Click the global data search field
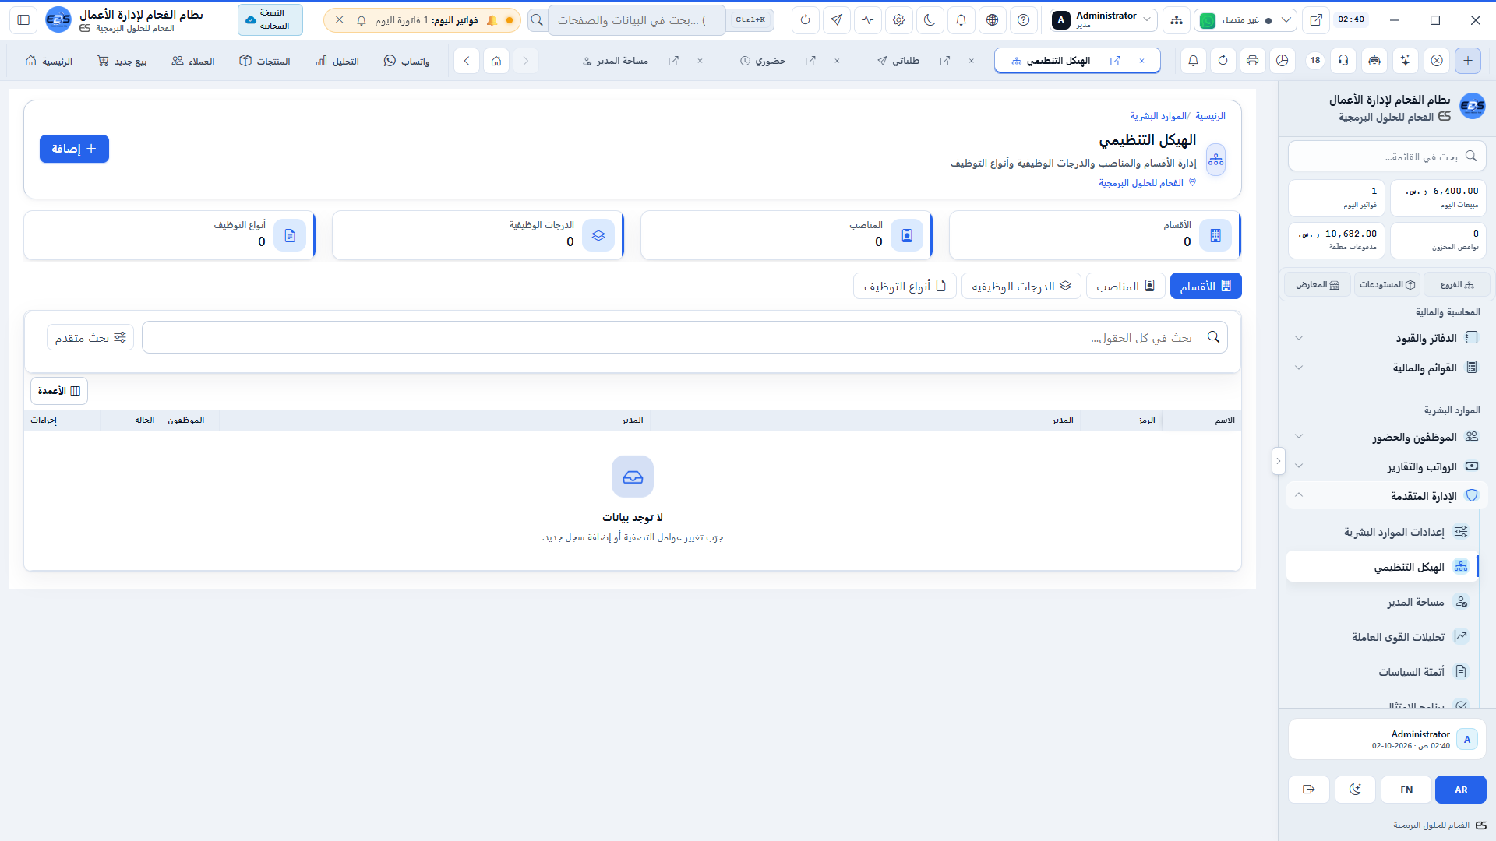The image size is (1496, 841). pyautogui.click(x=637, y=20)
